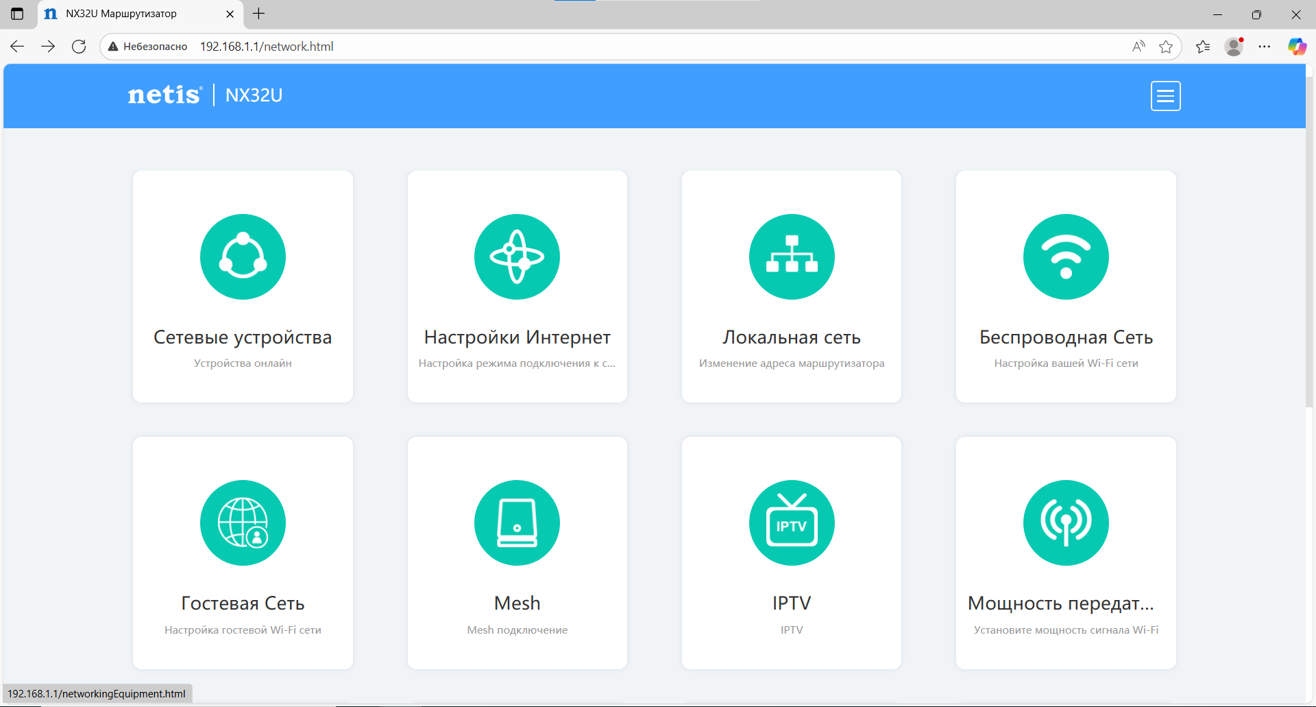Open the Беспроводная Сеть Wi-Fi icon
The height and width of the screenshot is (707, 1316).
(1066, 256)
